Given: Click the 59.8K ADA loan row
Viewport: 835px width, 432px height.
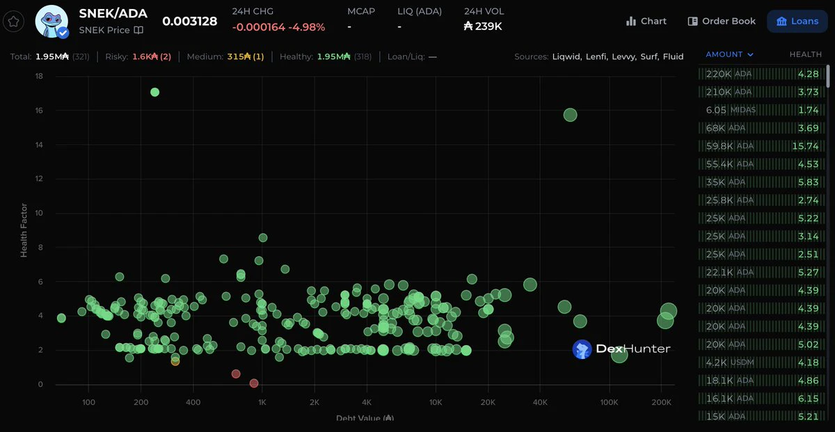Looking at the screenshot, I should click(761, 146).
